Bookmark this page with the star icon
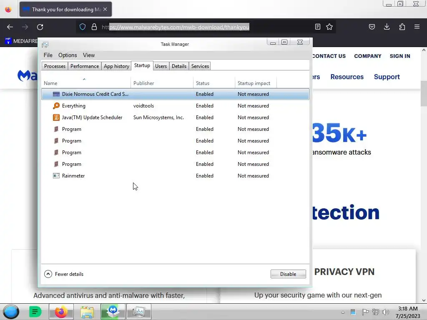427x320 pixels. click(329, 27)
